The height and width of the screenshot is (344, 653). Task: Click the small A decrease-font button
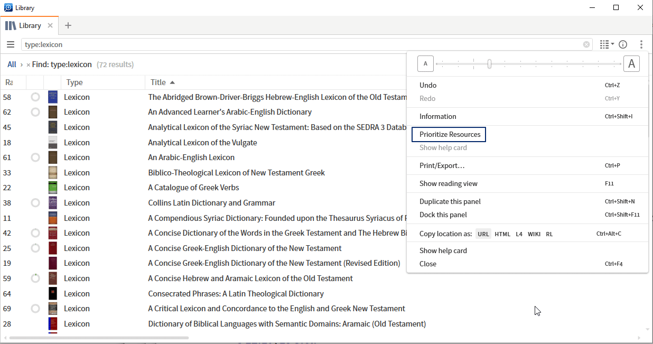click(x=425, y=64)
